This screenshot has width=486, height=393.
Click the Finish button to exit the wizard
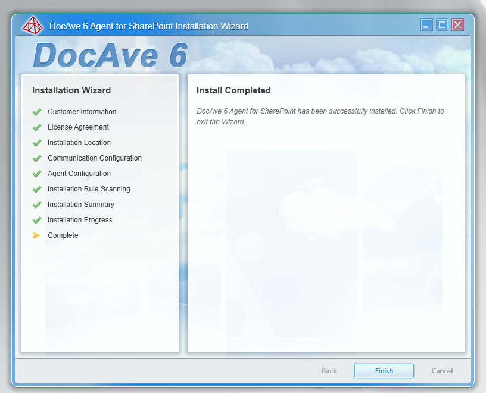pyautogui.click(x=384, y=370)
